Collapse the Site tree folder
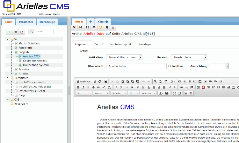The height and width of the screenshot is (143, 239). 7,39
